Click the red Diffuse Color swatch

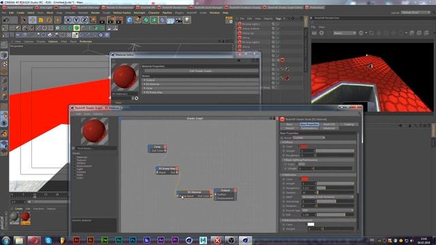click(x=304, y=146)
